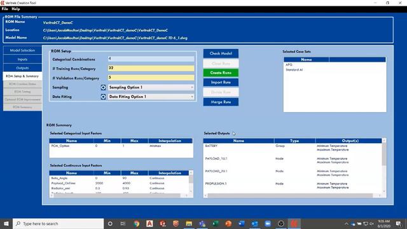Viewport: 407px width, 229px height.
Task: Select Payload_OnTime continuous input row
Action: click(119, 183)
